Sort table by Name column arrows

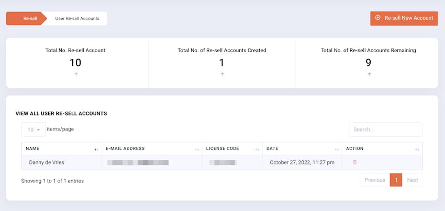coord(96,149)
